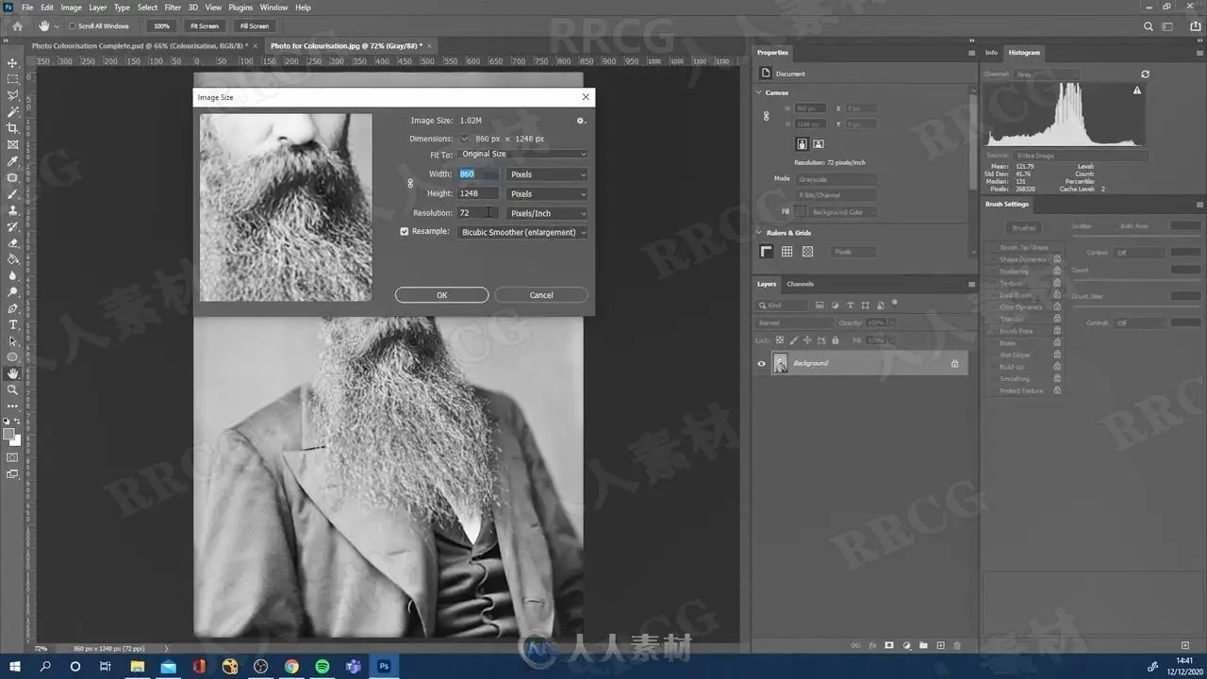The height and width of the screenshot is (679, 1207).
Task: Open the Fit To dropdown
Action: [522, 154]
